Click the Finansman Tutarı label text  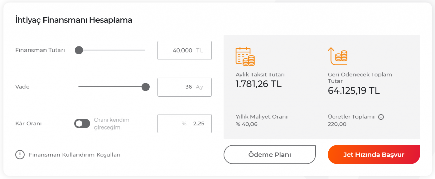click(x=40, y=50)
